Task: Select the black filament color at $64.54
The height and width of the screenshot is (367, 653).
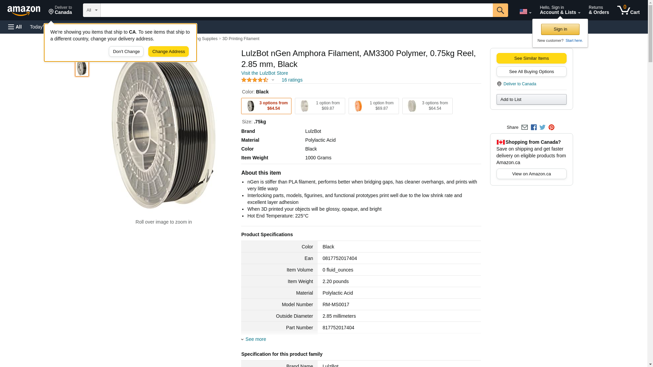Action: click(266, 106)
